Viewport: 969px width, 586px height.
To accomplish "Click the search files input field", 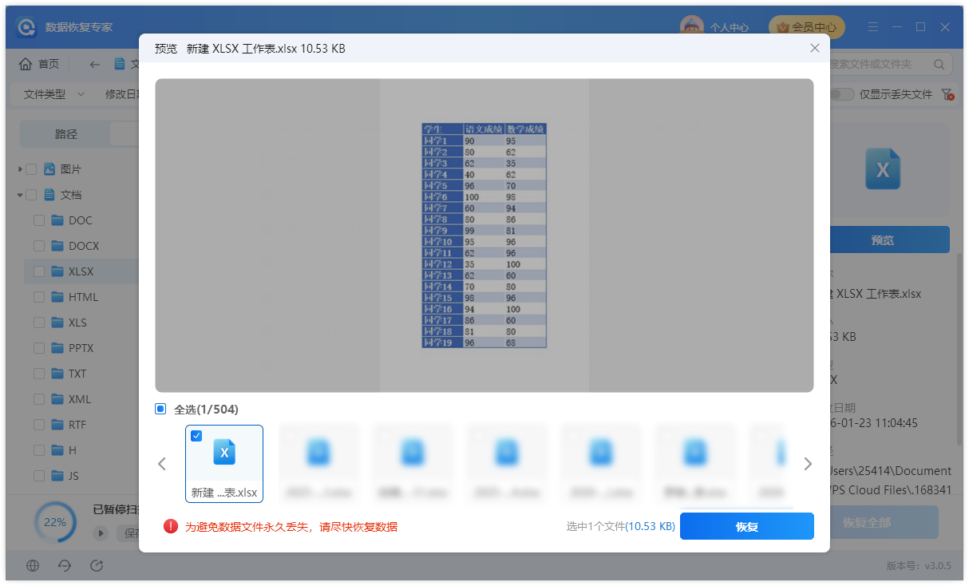I will click(878, 64).
